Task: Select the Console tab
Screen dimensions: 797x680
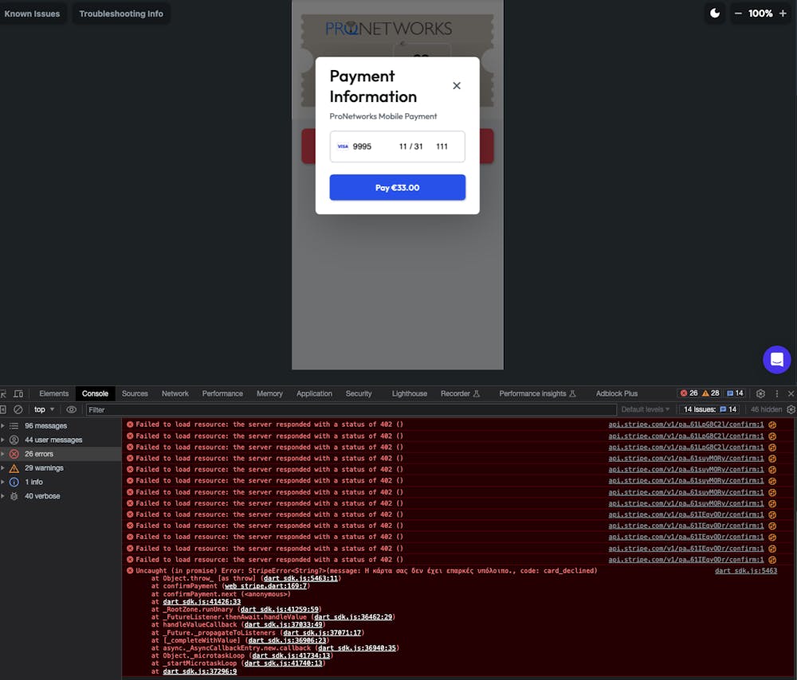Action: (x=95, y=393)
